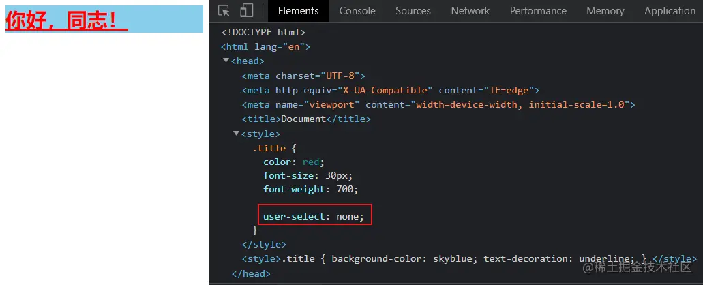The image size is (703, 285).
Task: Open the Sources tab
Action: coord(413,11)
